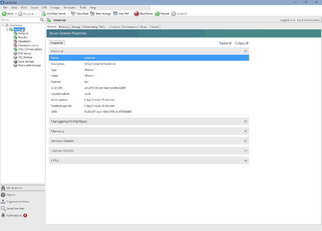Select the UbuntuSrv_clone VM icon

point(15,45)
